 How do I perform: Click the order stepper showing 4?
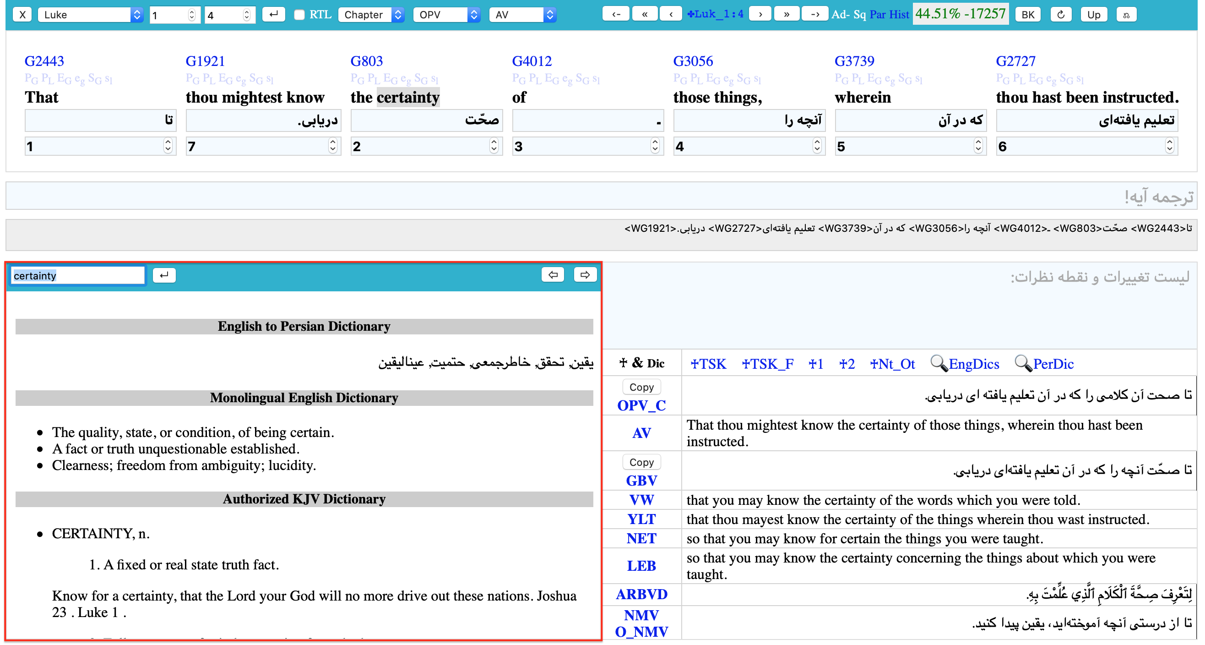click(x=749, y=147)
